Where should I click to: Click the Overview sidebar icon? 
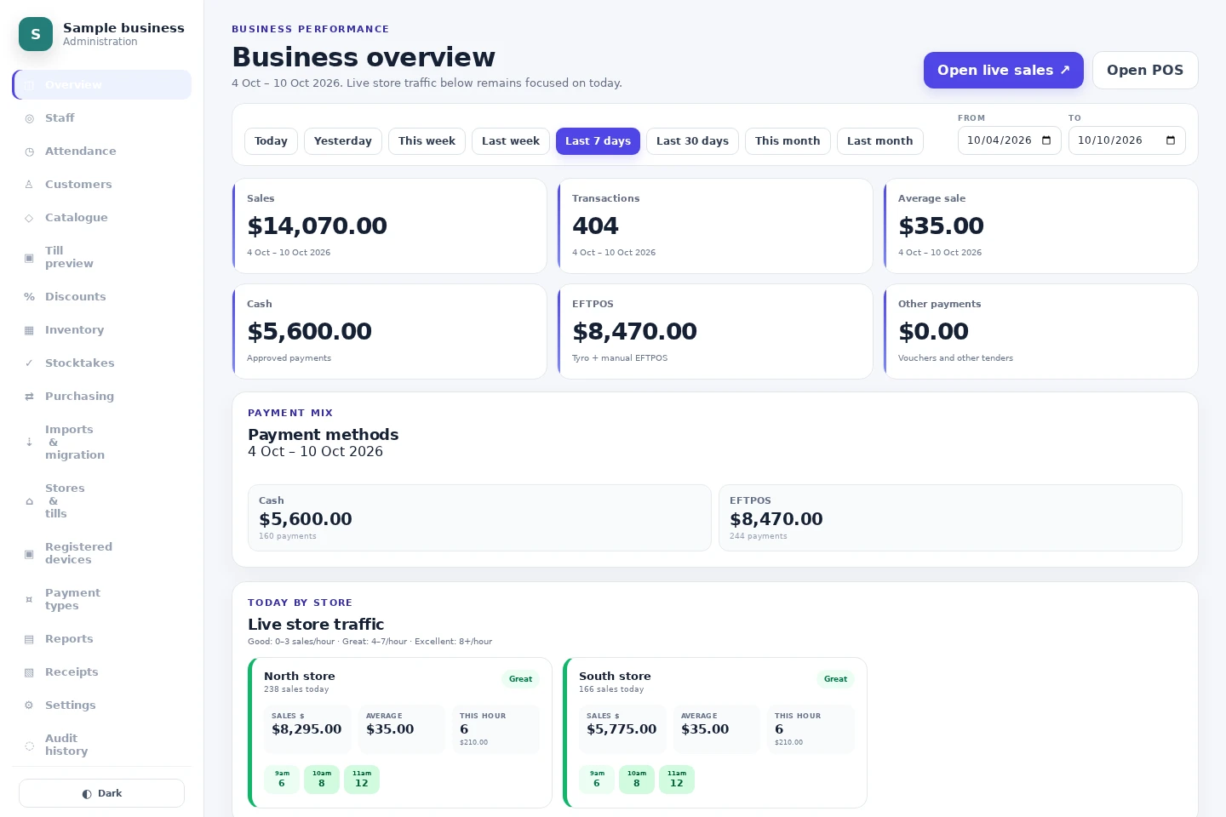click(x=29, y=85)
